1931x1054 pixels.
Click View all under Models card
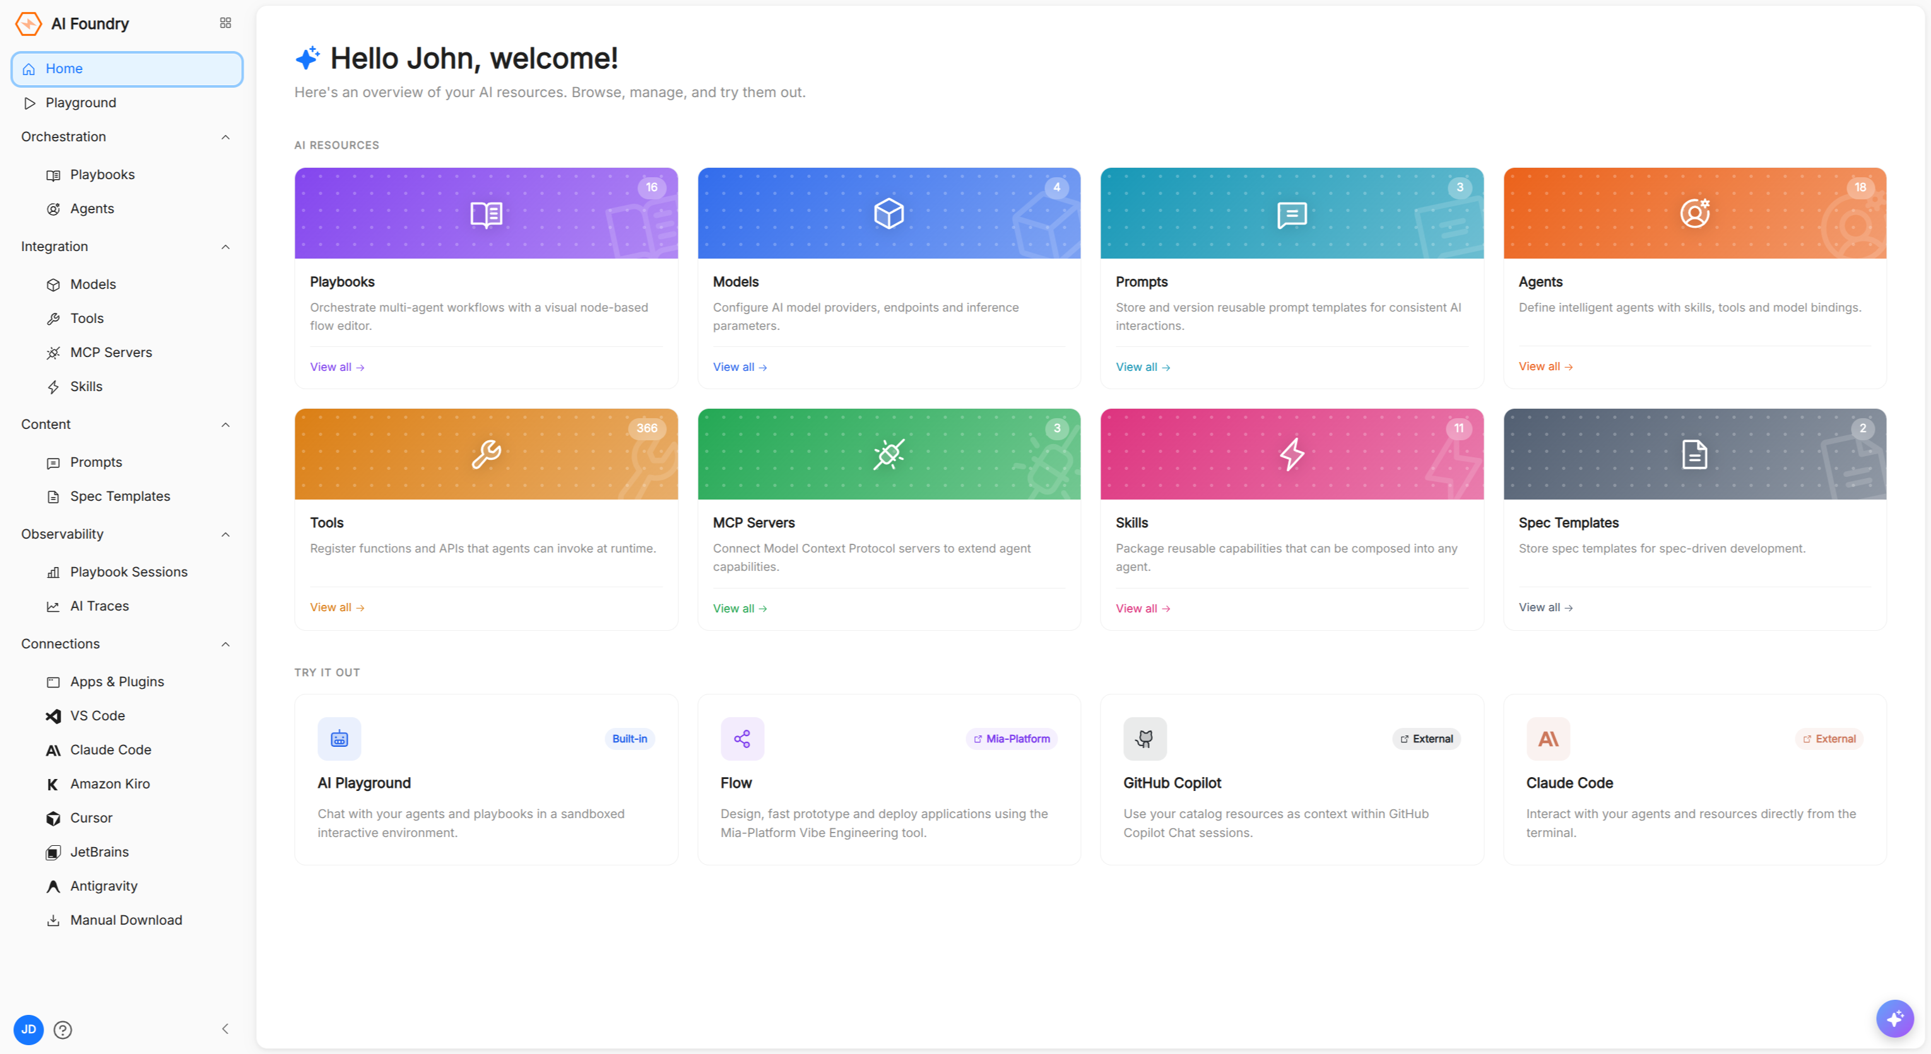point(740,367)
